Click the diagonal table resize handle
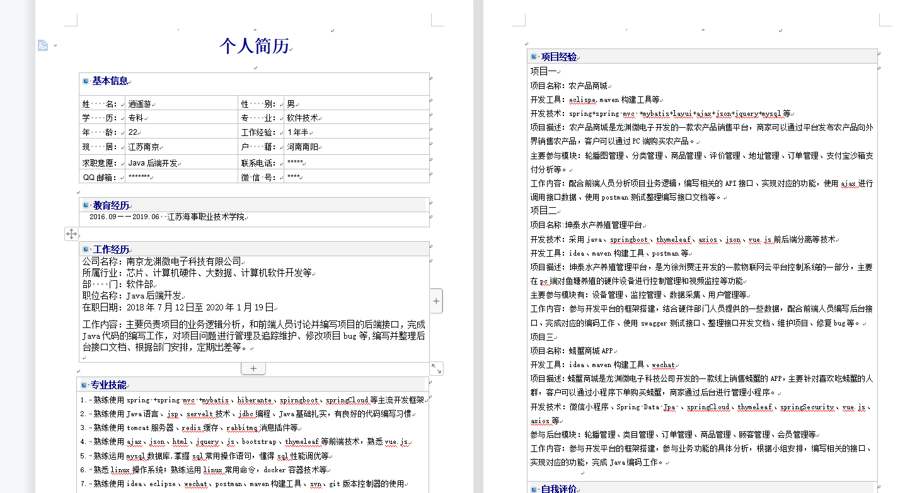The image size is (905, 493). [x=436, y=368]
